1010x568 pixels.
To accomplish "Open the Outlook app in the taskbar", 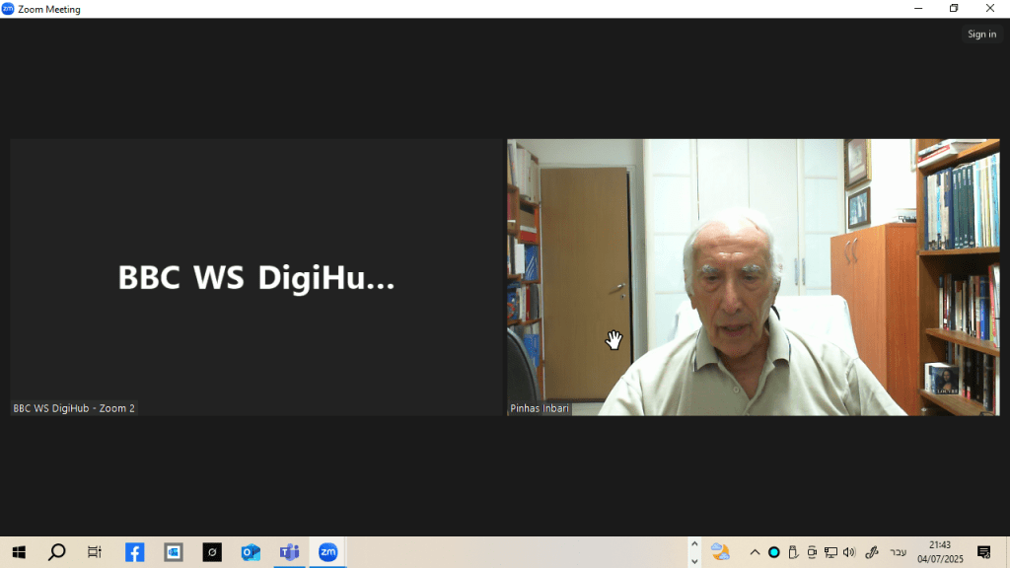I will click(251, 552).
